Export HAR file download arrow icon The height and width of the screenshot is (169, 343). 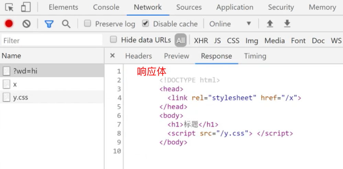[287, 24]
